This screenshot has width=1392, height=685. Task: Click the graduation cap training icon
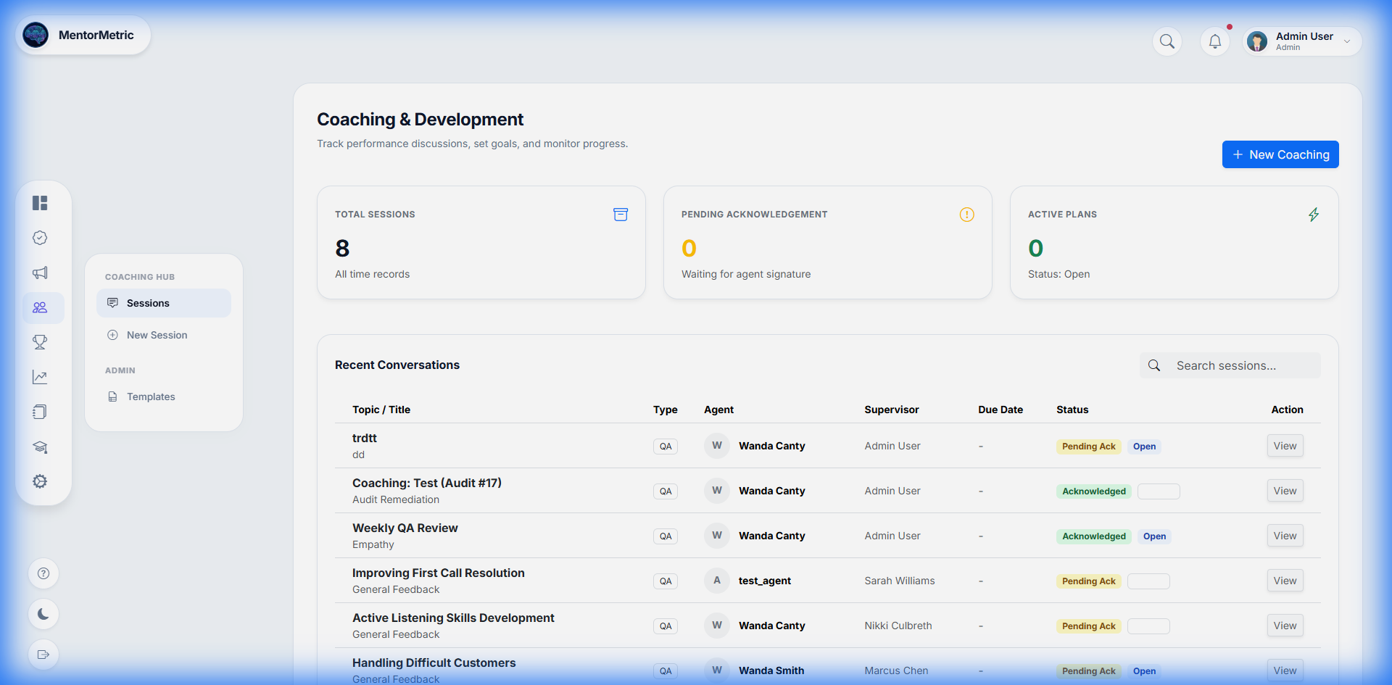(x=40, y=447)
